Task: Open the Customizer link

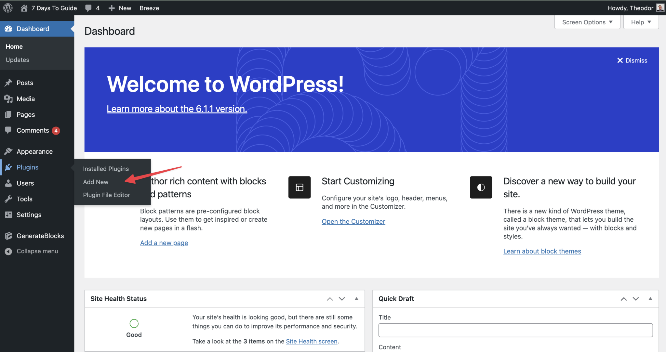Action: (x=353, y=222)
